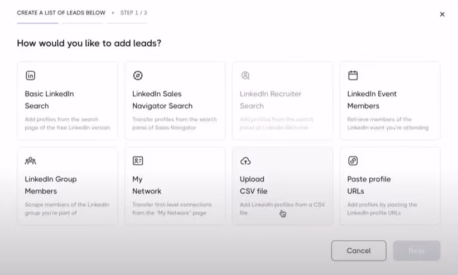This screenshot has width=458, height=275.
Task: Click the person icon on LinkedIn Recruiter Search
Action: pos(245,76)
